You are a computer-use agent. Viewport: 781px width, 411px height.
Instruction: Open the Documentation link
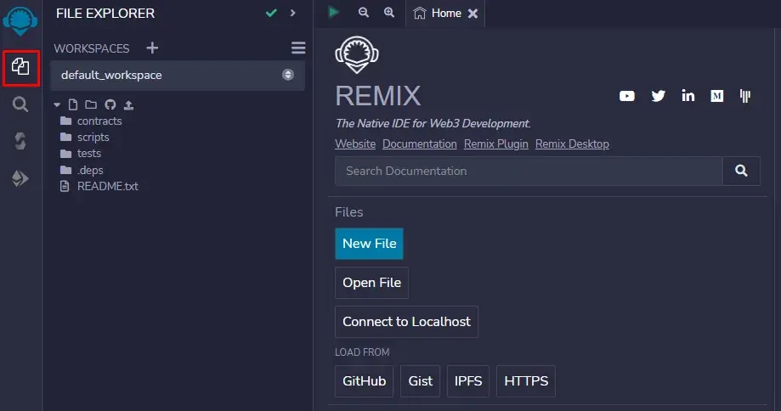tap(419, 144)
